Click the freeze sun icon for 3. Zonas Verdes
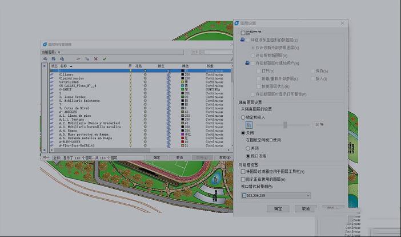The width and height of the screenshot is (401, 237). tap(146, 97)
